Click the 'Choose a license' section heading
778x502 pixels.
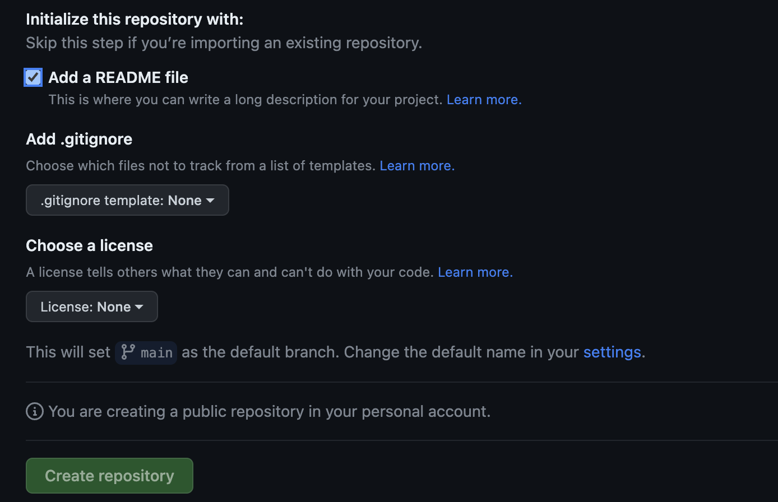[89, 245]
